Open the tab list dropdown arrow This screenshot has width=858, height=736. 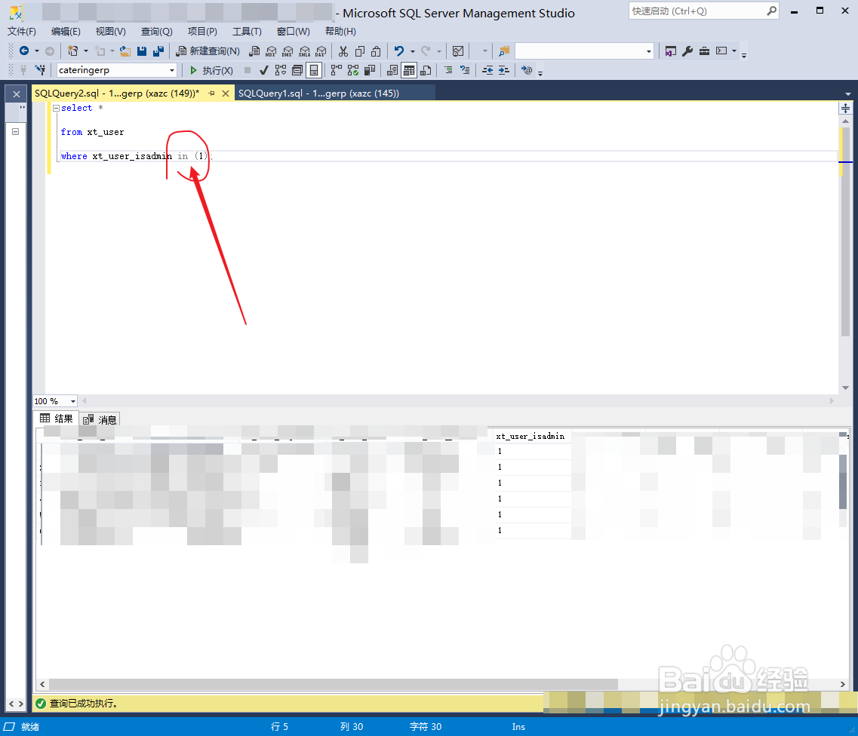point(848,94)
